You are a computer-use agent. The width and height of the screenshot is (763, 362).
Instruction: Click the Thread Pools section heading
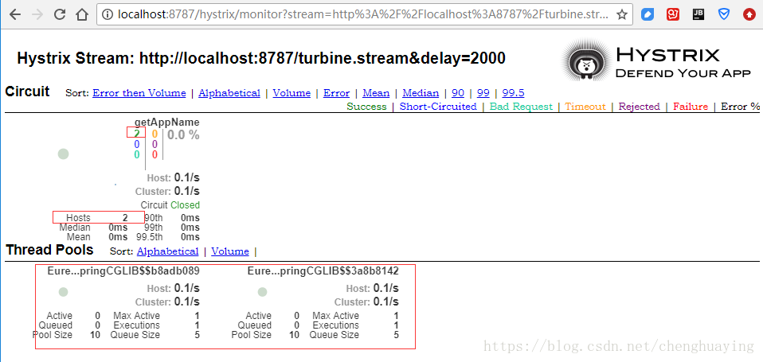(x=49, y=250)
